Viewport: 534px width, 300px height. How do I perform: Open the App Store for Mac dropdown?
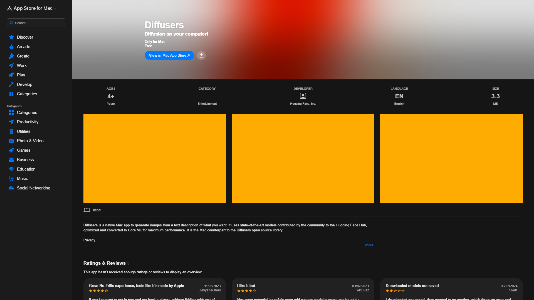32,8
